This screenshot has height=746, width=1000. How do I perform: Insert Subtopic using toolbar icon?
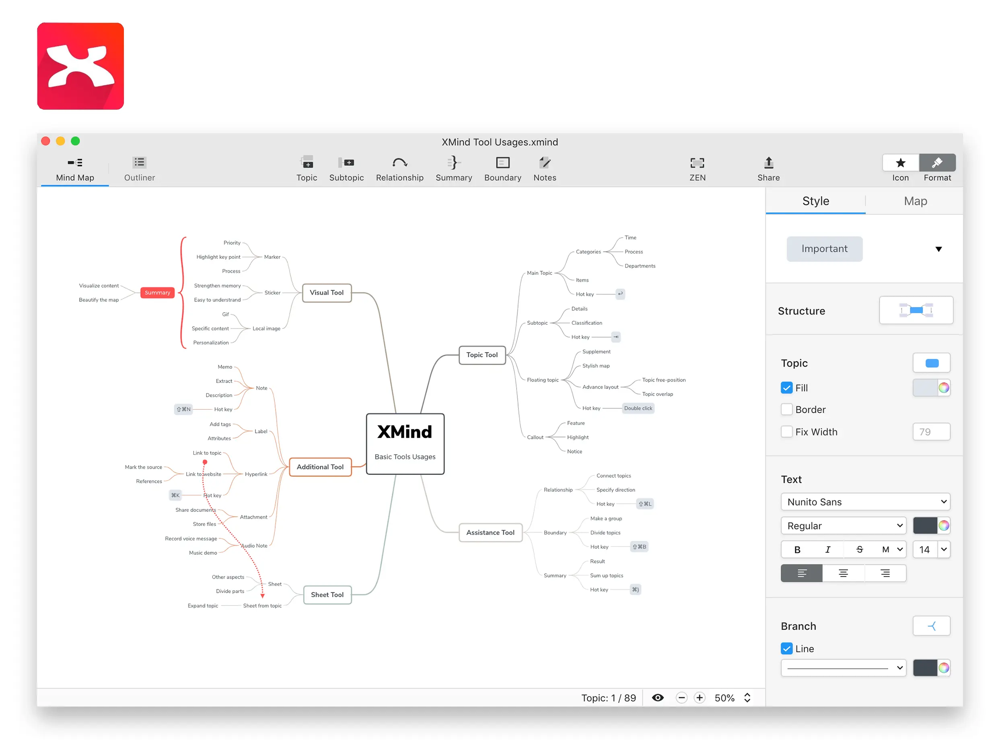346,163
